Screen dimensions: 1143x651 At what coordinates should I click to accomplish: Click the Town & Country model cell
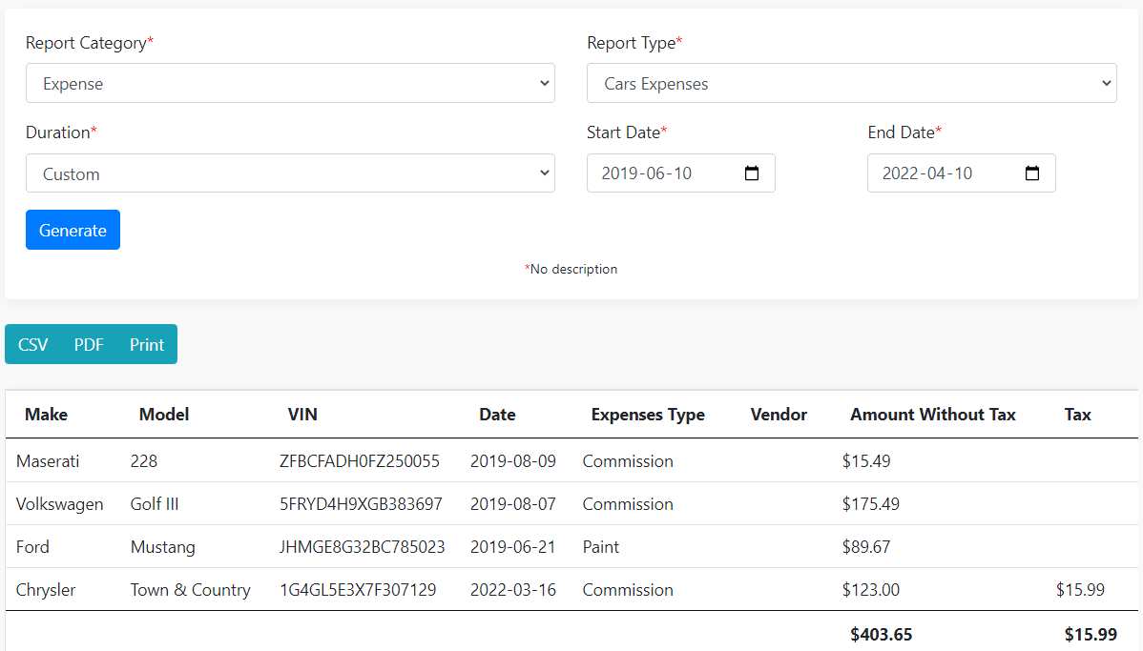coord(190,590)
